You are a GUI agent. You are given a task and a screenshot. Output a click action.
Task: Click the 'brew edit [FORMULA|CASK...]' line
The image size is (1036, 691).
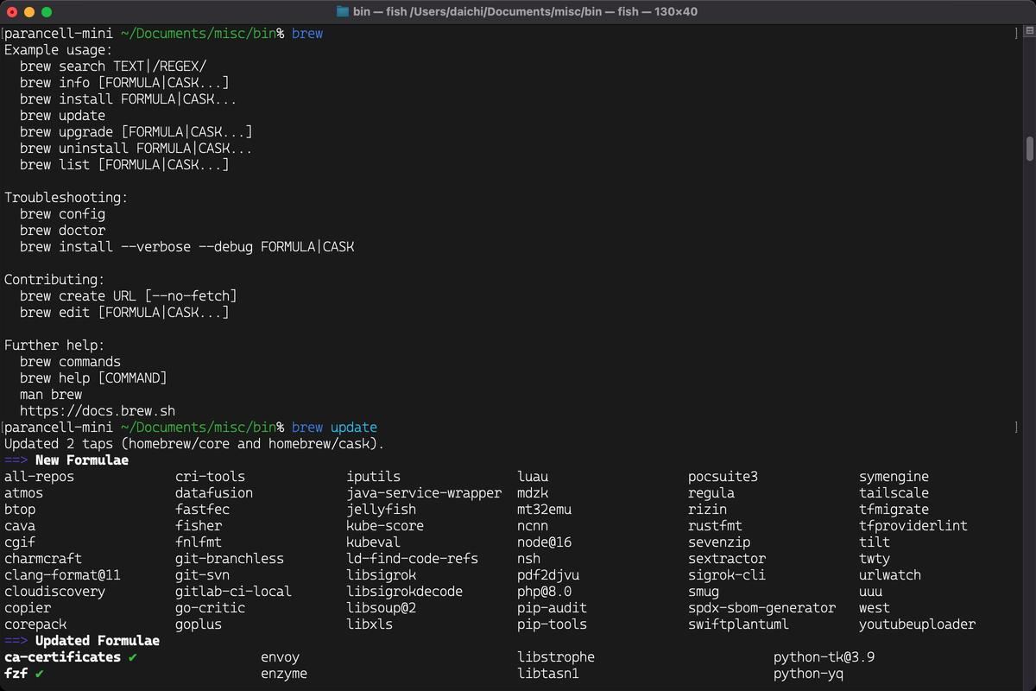124,313
